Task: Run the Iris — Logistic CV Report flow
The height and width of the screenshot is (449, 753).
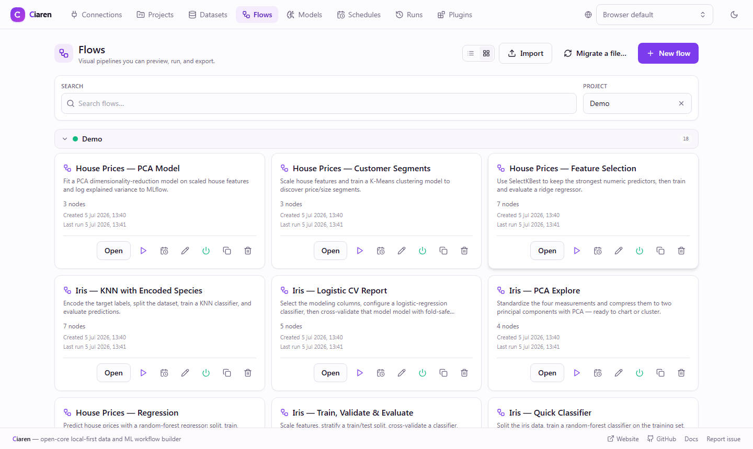Action: click(x=360, y=373)
